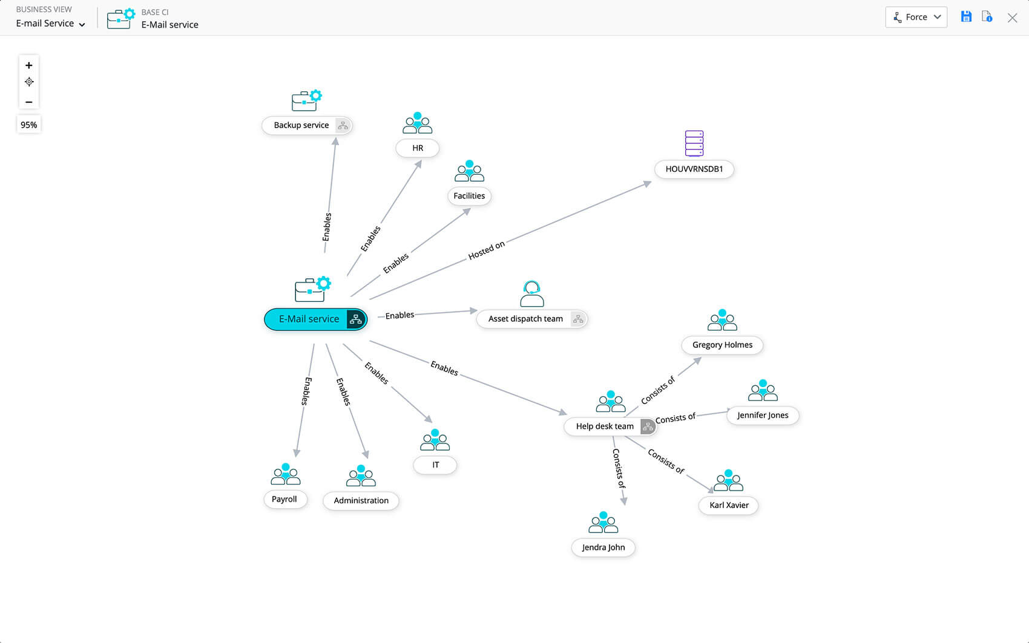
Task: Toggle the expand badge on Asset dispatch team
Action: pos(577,319)
